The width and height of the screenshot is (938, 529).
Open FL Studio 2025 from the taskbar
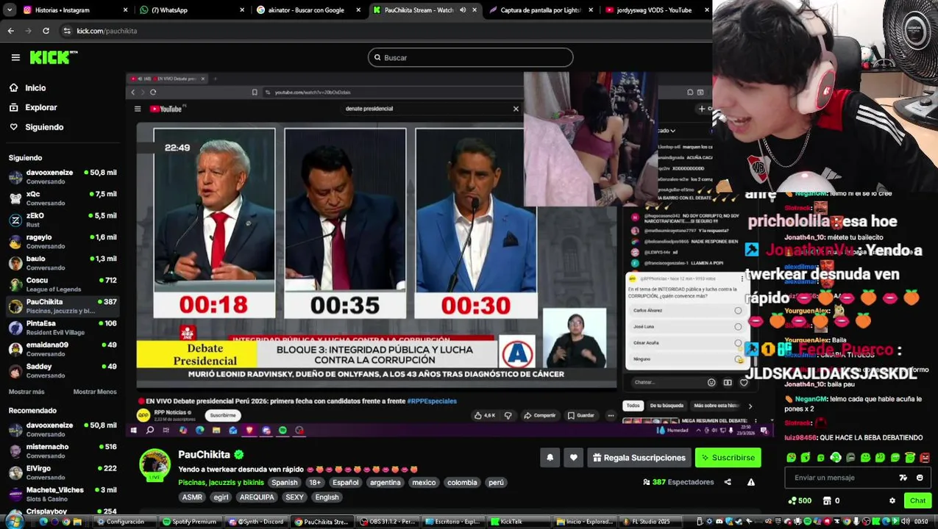coord(647,522)
